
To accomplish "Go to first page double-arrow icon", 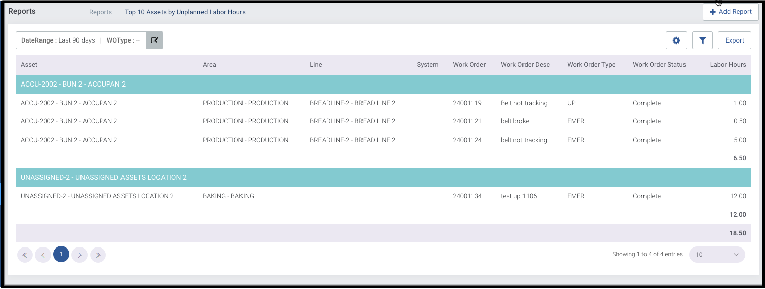I will pos(25,255).
